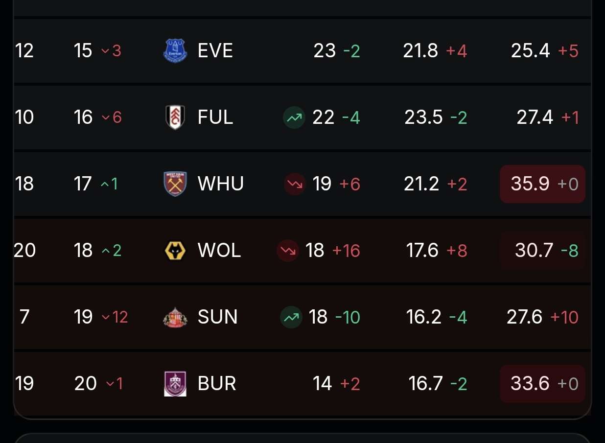605x443 pixels.
Task: Click the BUR team name
Action: 217,384
